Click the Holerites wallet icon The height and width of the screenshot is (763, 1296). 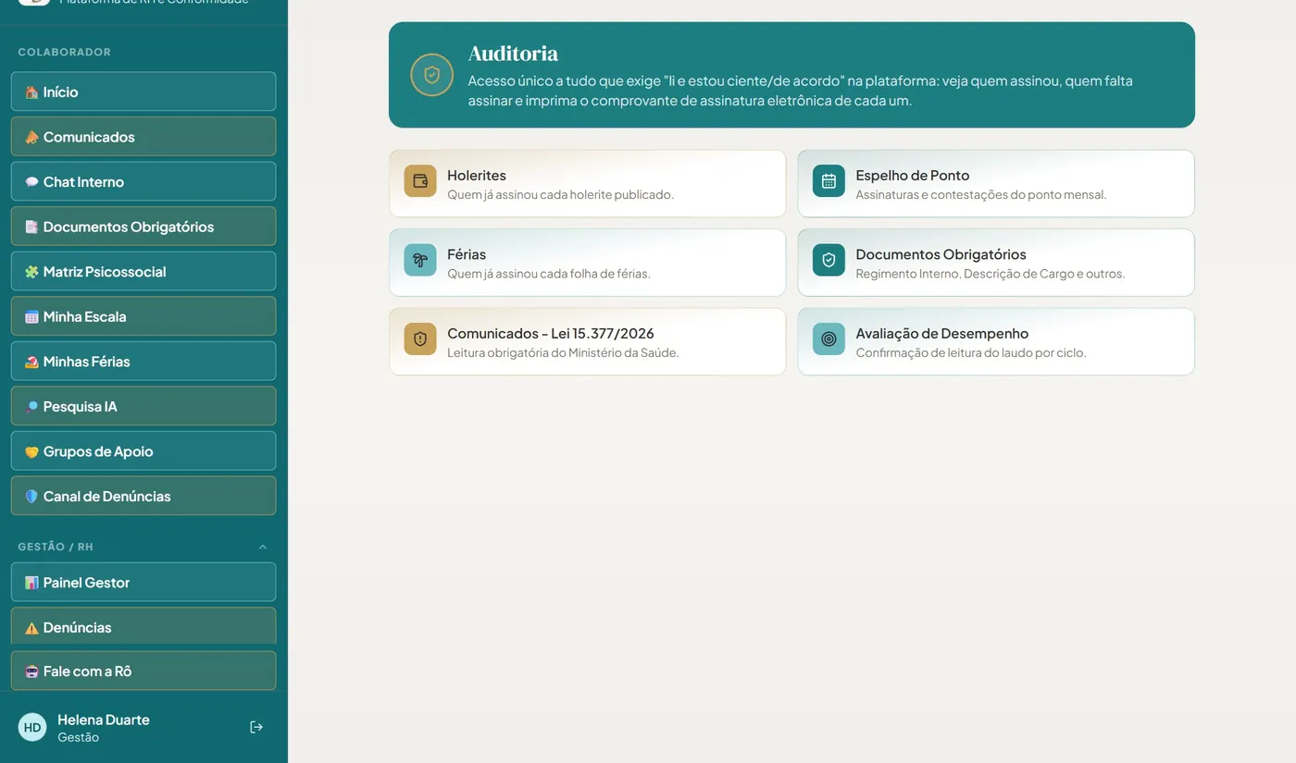tap(420, 181)
